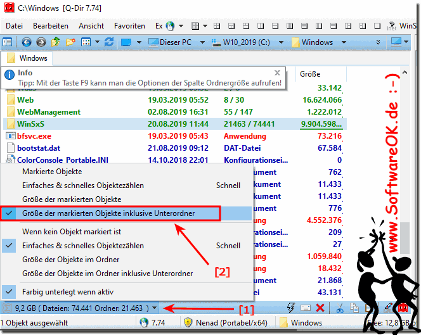Select the WebManagement folder row
This screenshot has height=335, width=421.
(x=174, y=112)
